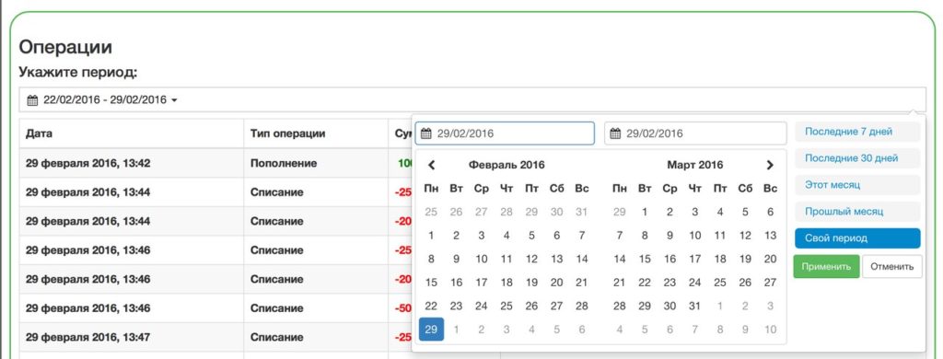The image size is (943, 359).
Task: Go to next month with right arrow
Action: (x=770, y=165)
